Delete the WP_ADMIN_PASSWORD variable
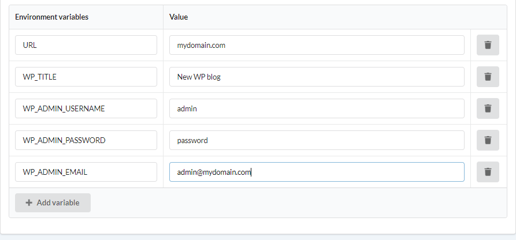The image size is (516, 240). (x=488, y=140)
